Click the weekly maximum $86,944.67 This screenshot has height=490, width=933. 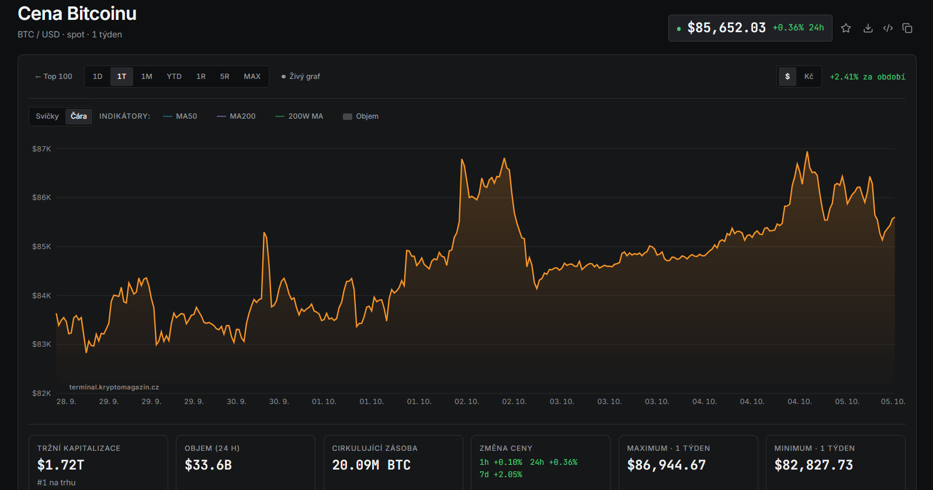[667, 465]
